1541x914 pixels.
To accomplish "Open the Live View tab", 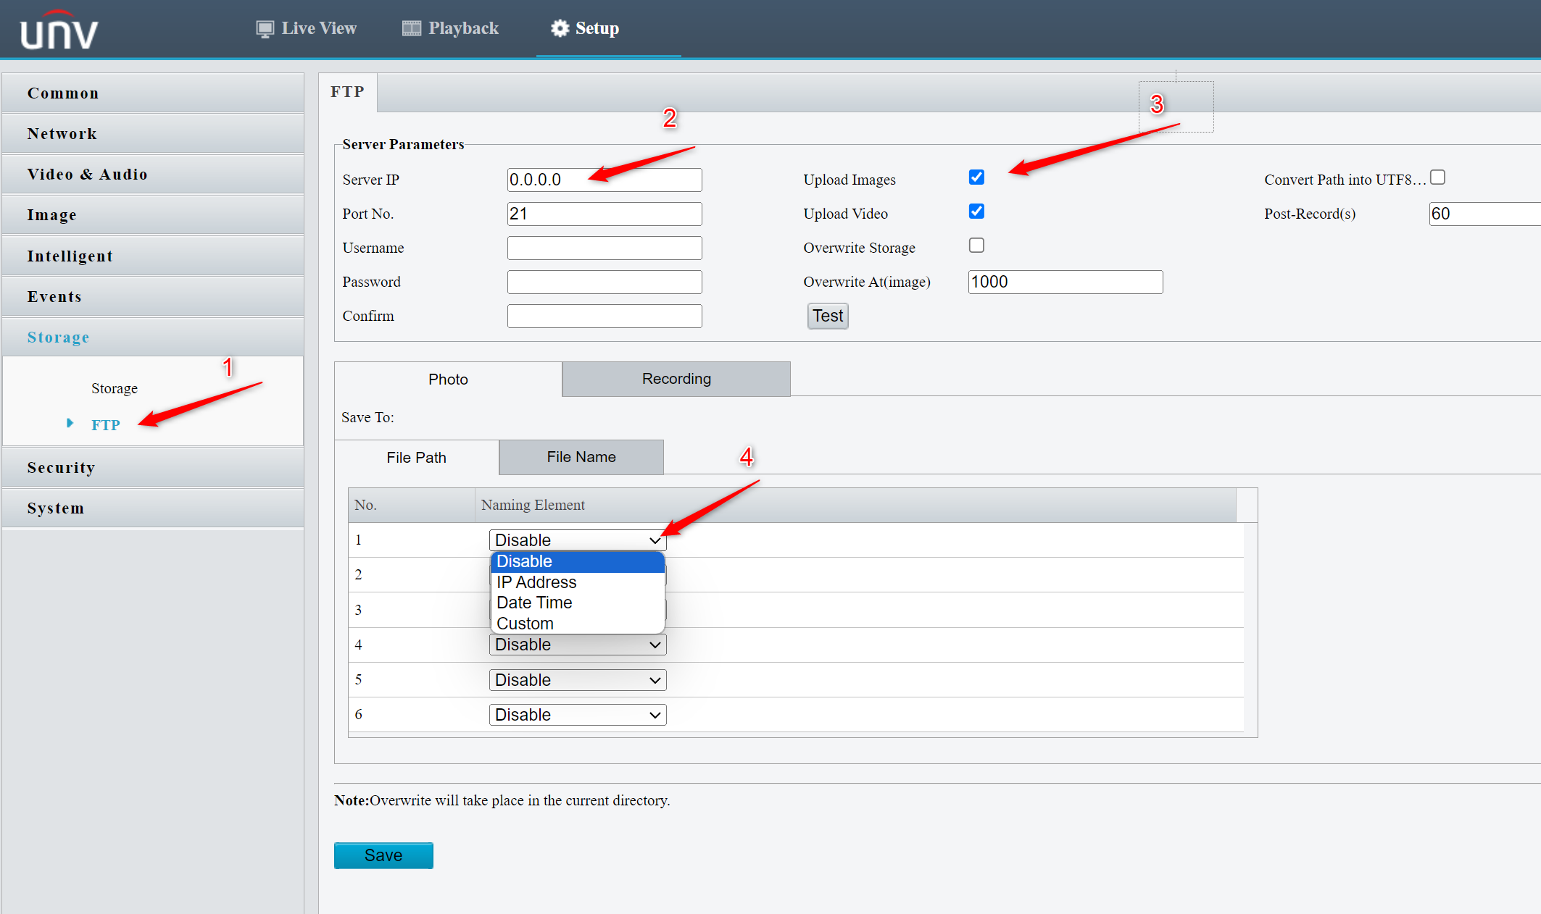I will click(x=307, y=28).
